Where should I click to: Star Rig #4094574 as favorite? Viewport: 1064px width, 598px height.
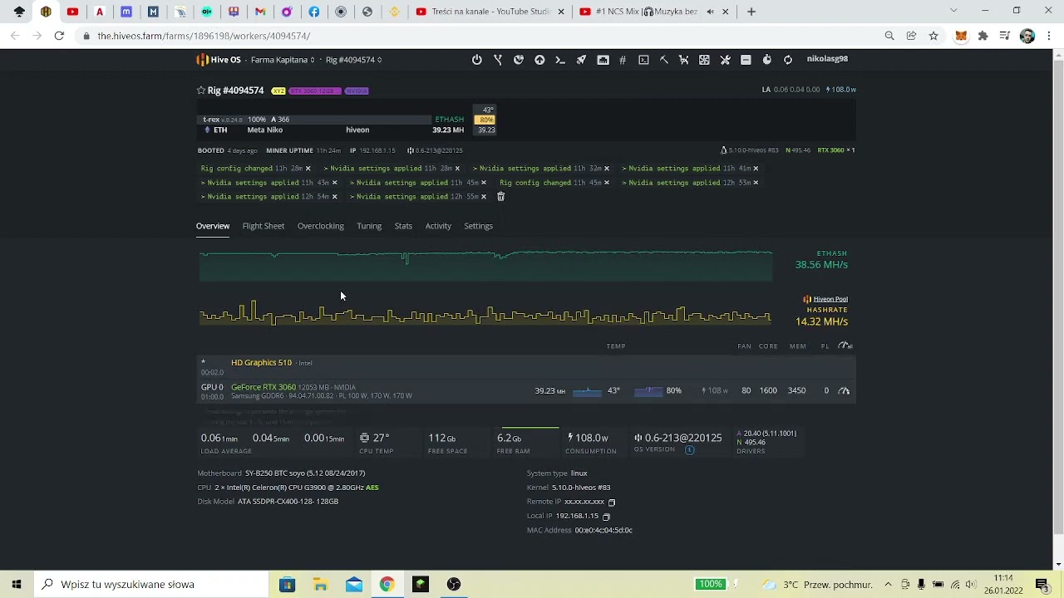(200, 91)
